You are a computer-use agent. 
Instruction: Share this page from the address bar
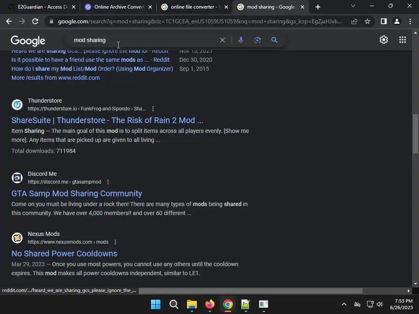tap(354, 21)
